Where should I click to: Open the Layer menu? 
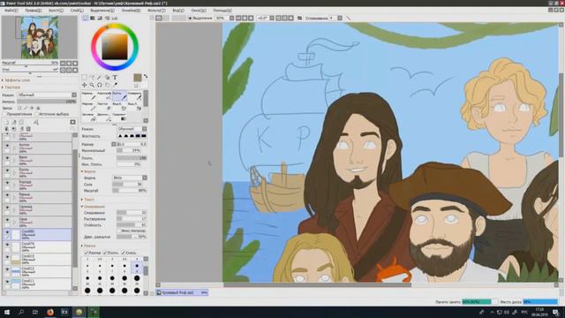click(77, 11)
